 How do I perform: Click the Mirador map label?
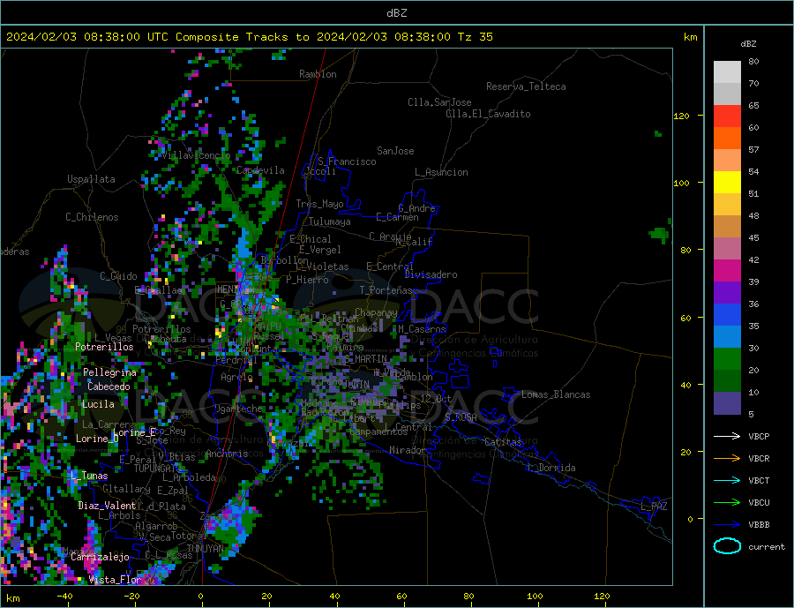coord(408,450)
